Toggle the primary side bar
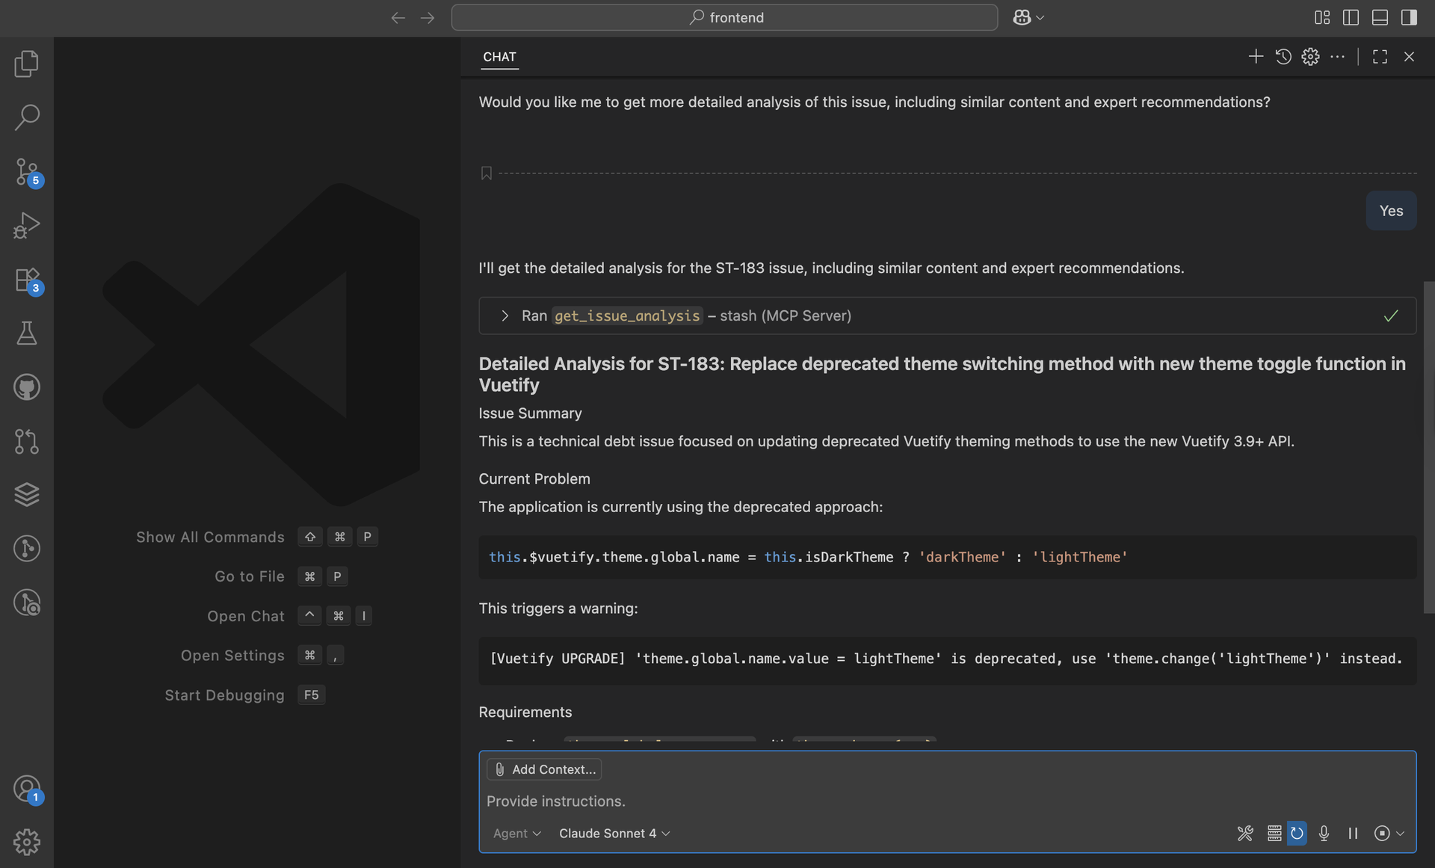This screenshot has height=868, width=1435. click(1351, 17)
